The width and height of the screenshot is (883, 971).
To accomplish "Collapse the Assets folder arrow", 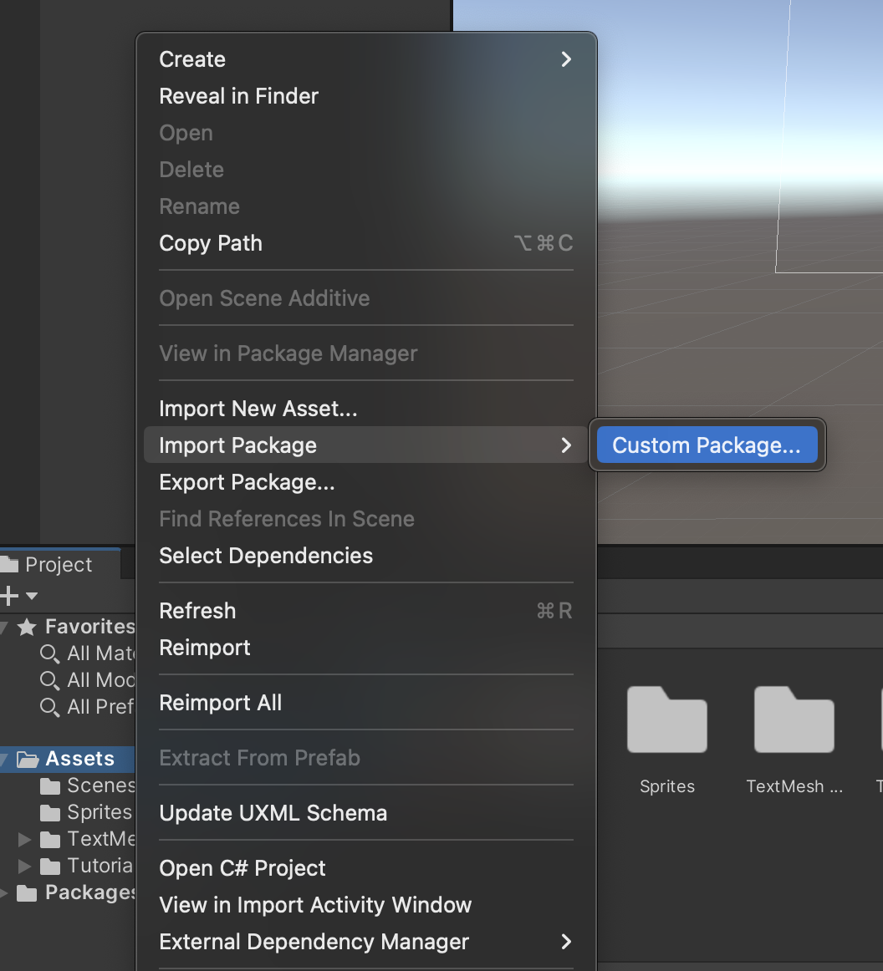I will pyautogui.click(x=4, y=760).
